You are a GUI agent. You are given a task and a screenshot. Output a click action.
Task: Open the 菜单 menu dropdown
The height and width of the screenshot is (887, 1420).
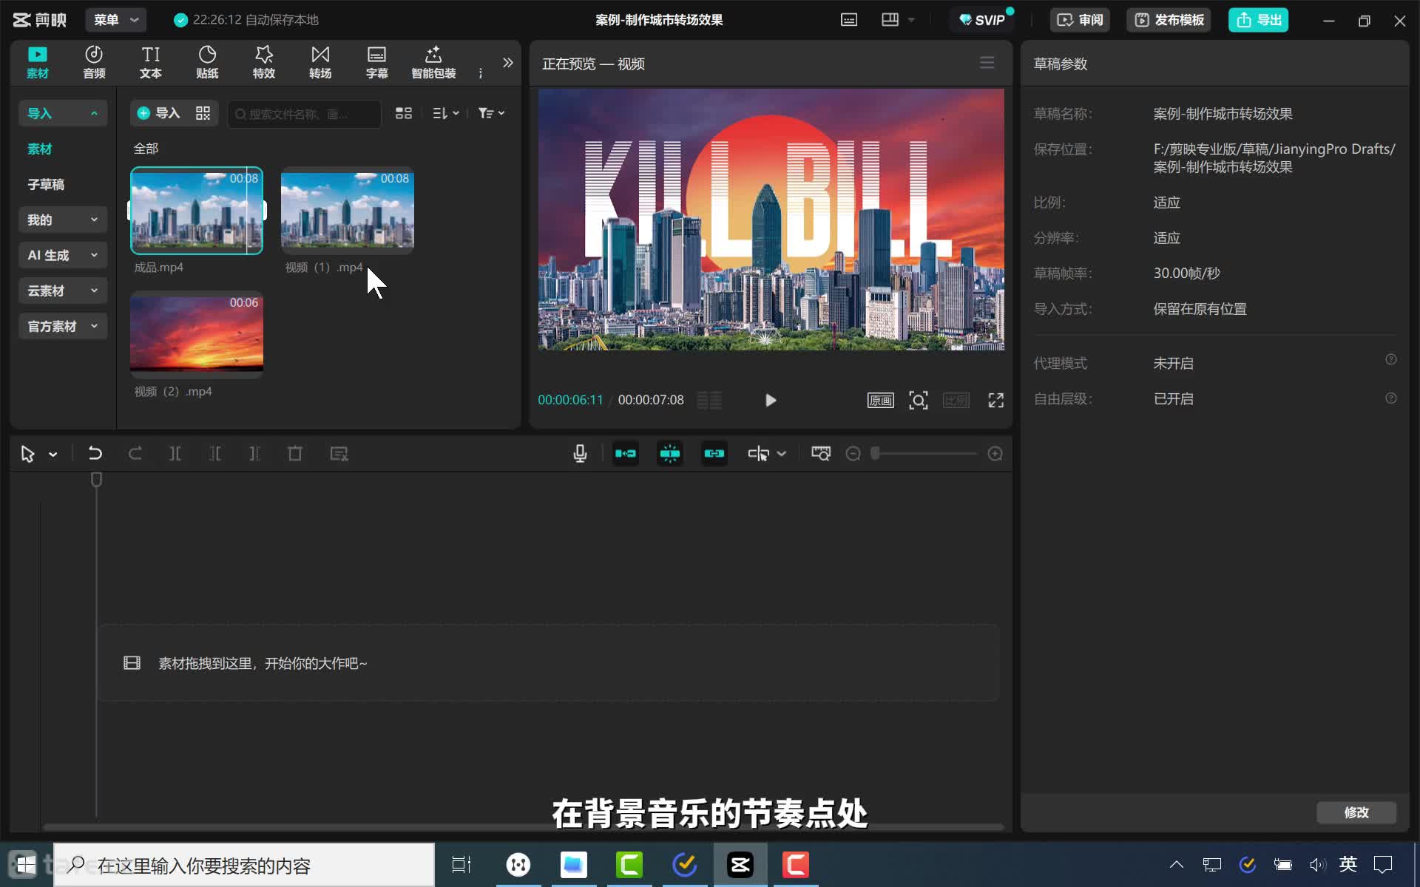tap(116, 20)
